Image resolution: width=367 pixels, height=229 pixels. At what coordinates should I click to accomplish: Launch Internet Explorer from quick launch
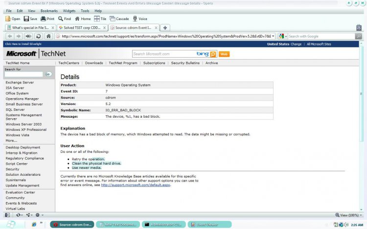[34, 224]
